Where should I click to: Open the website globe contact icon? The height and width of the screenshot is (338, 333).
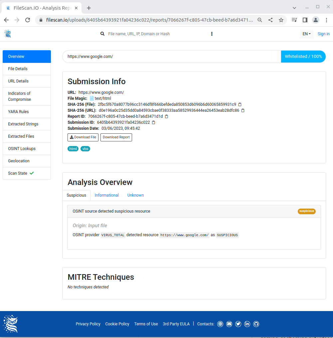pyautogui.click(x=220, y=324)
